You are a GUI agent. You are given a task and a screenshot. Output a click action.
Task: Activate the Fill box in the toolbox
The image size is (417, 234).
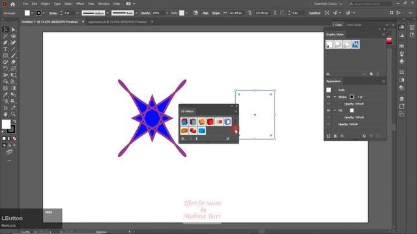6,124
